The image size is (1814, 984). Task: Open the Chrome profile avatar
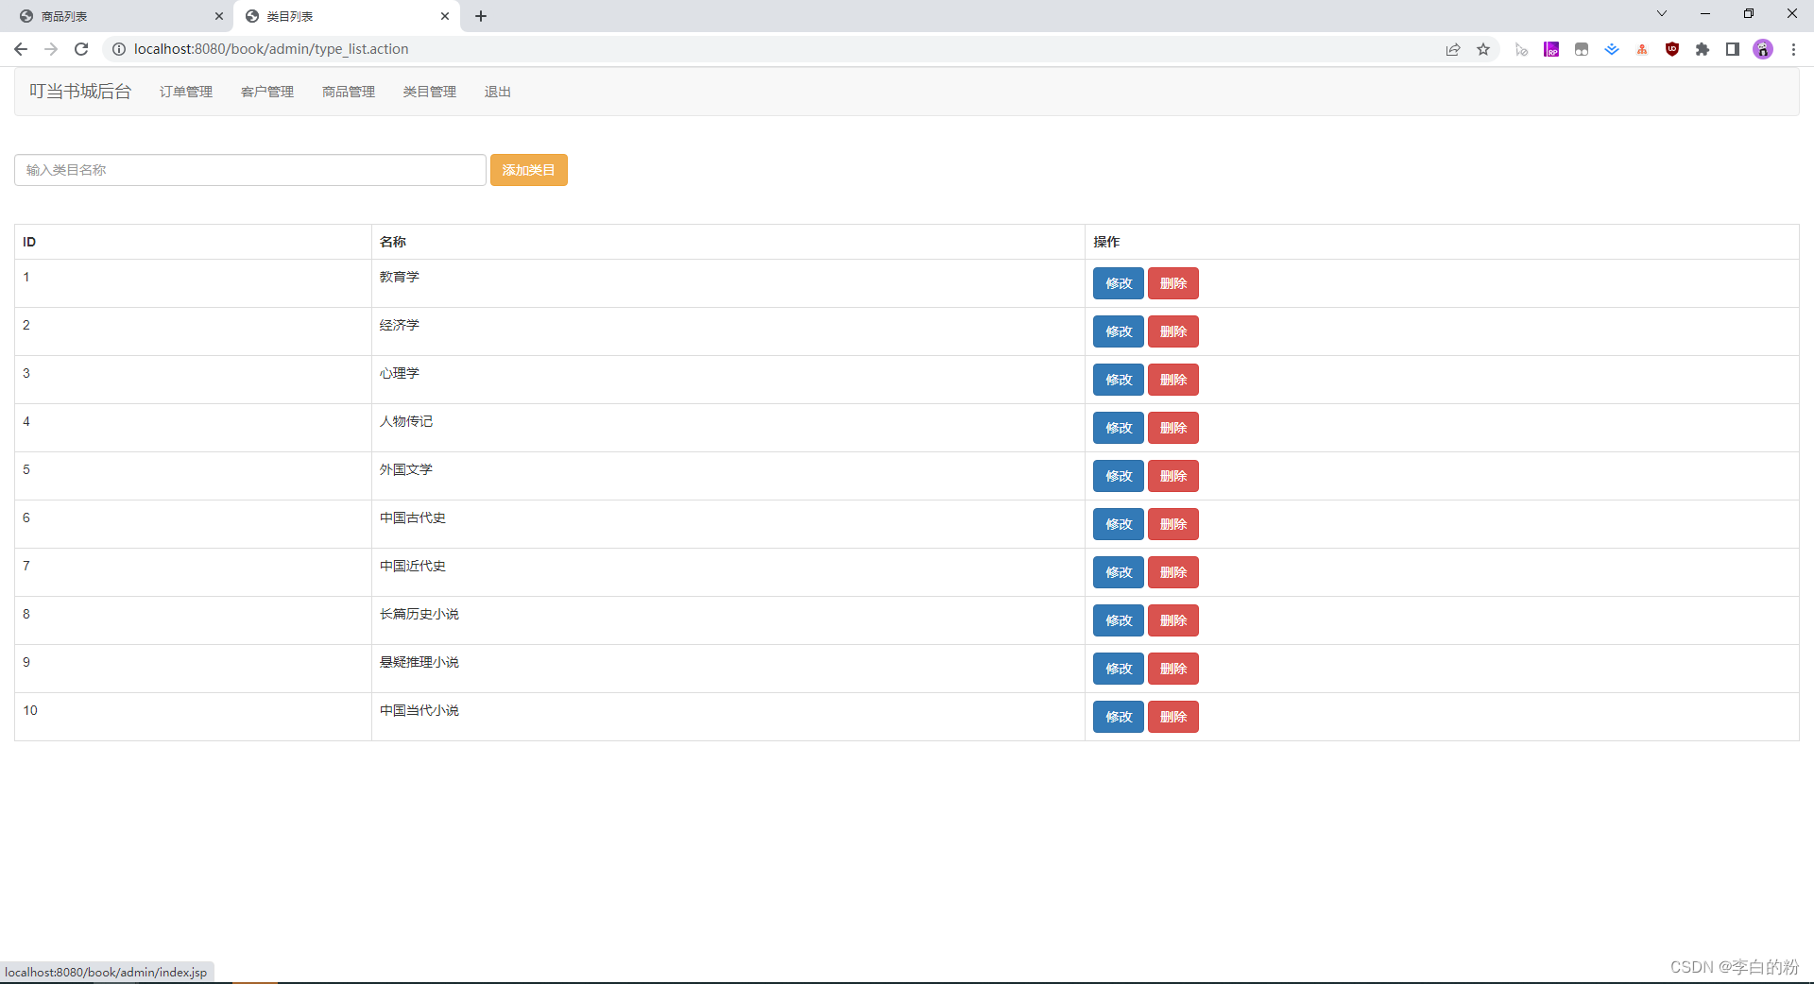1763,49
